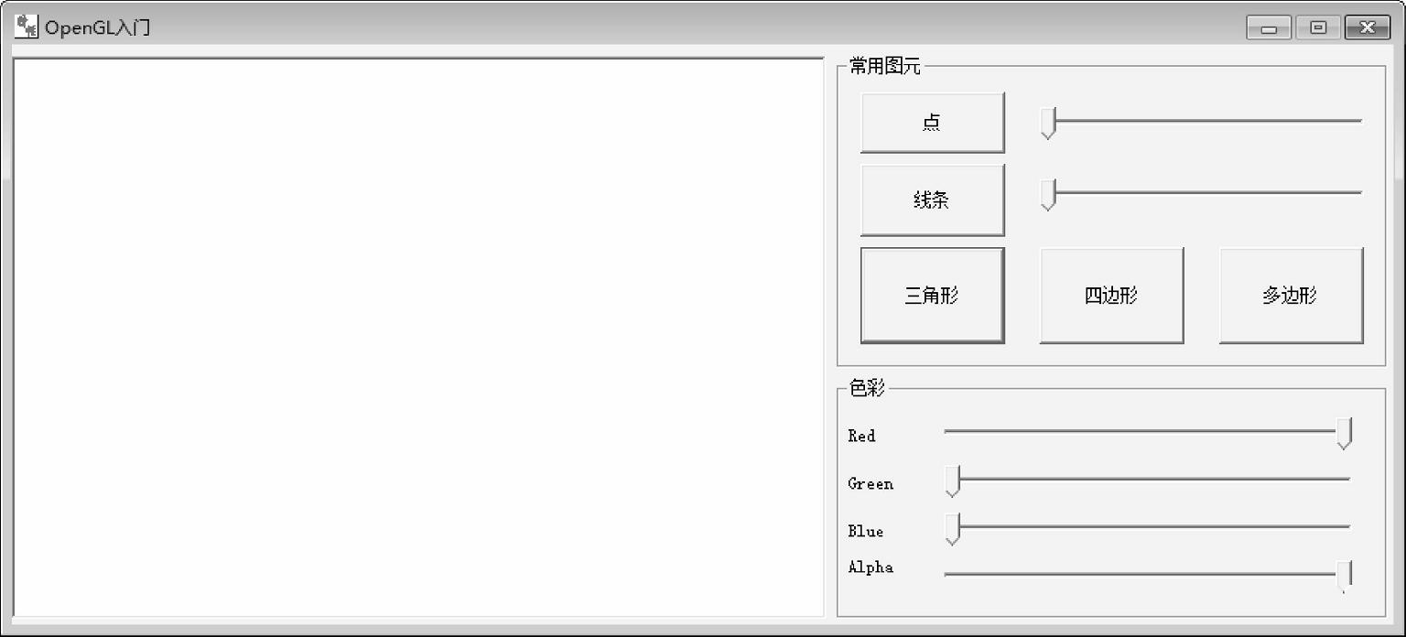Click the Green label text

click(871, 483)
